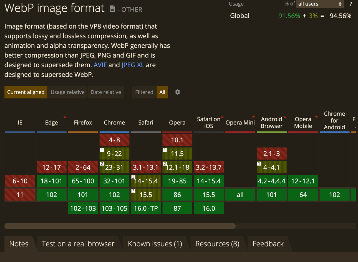
Task: Open the Known issues (1) tab
Action: pos(155,244)
